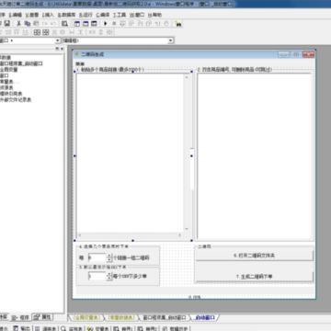Click the second window layout icon

click(x=86, y=23)
